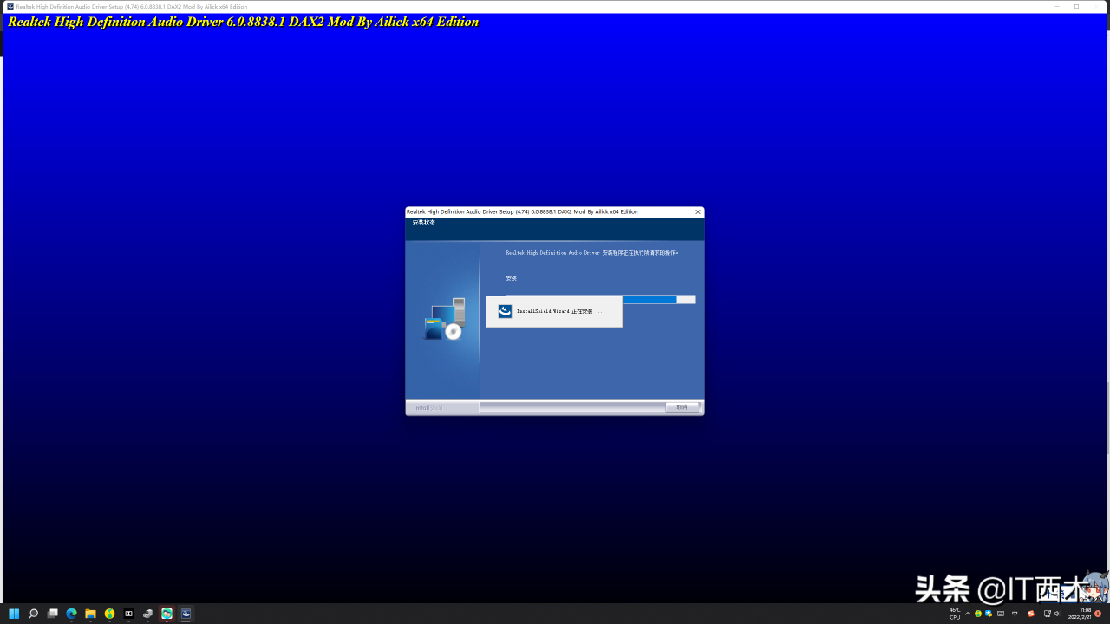Open the yellow music app on taskbar

pyautogui.click(x=109, y=614)
